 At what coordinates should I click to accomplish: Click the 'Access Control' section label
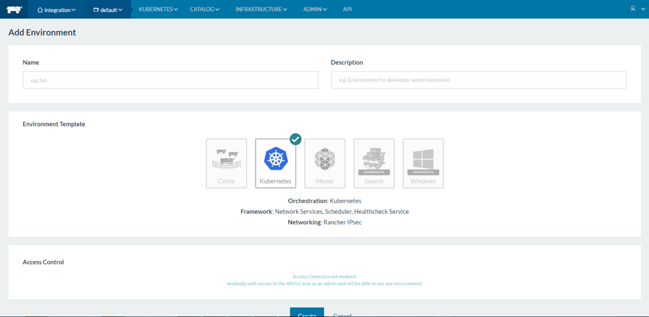43,262
